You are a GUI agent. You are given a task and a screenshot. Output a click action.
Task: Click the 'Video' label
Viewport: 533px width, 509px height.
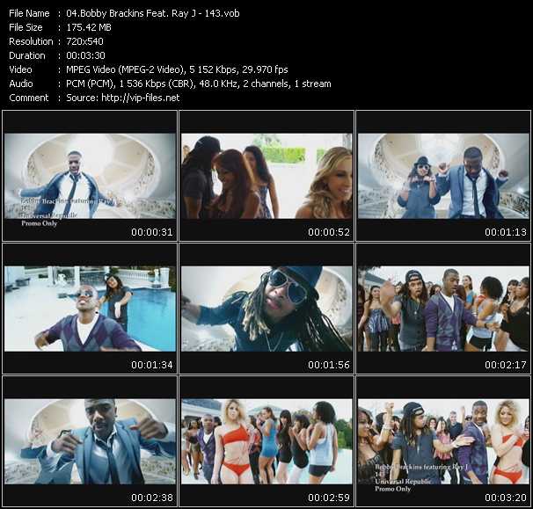pos(21,69)
